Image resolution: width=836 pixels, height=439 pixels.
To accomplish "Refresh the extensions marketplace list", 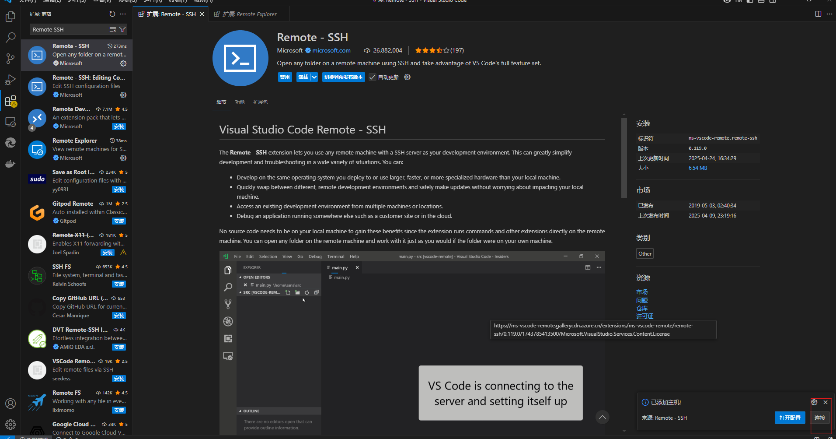I will click(112, 14).
